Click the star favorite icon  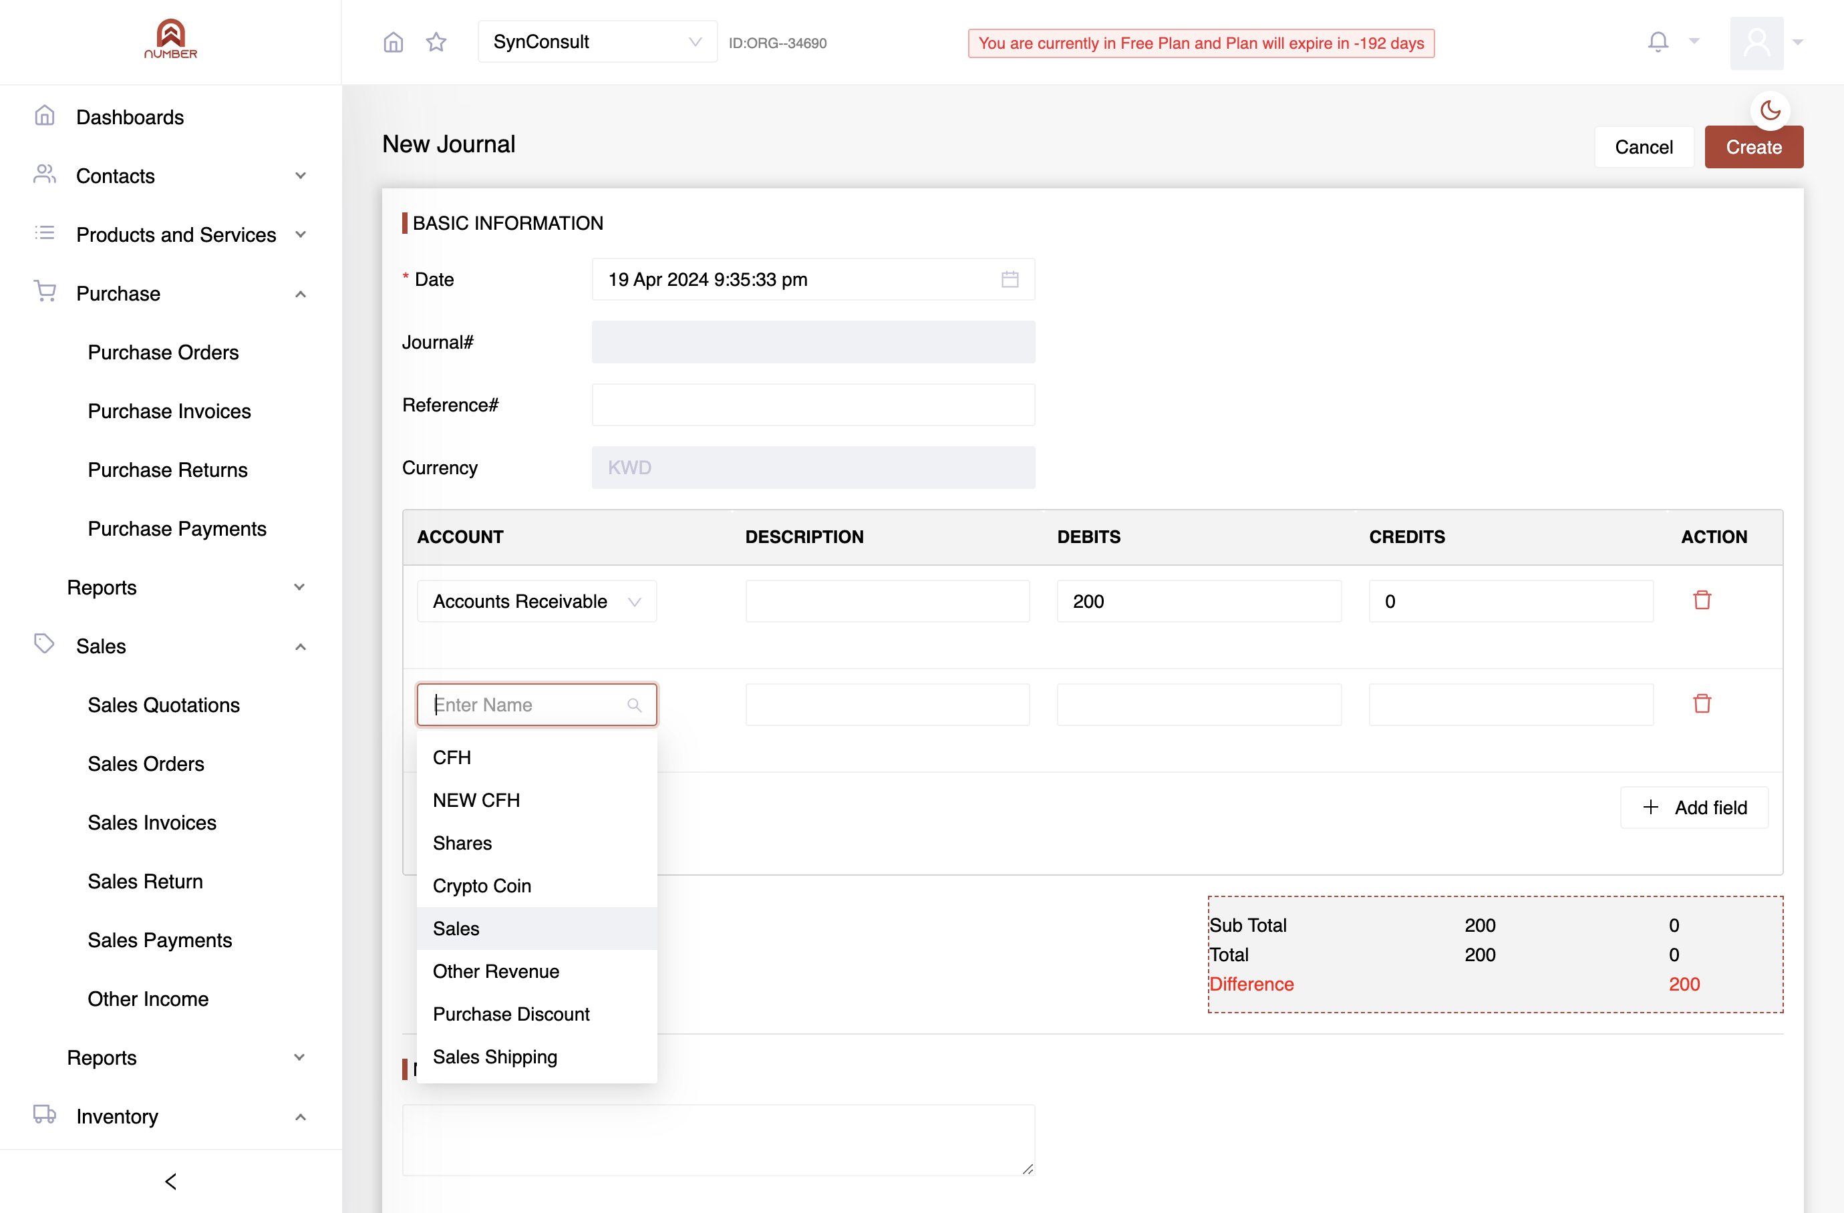pyautogui.click(x=436, y=42)
